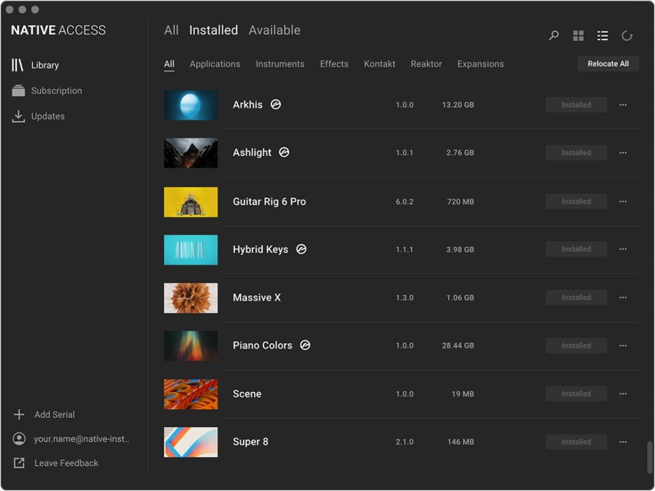The image size is (655, 491).
Task: Click the Installed button for Ashlight
Action: 576,153
